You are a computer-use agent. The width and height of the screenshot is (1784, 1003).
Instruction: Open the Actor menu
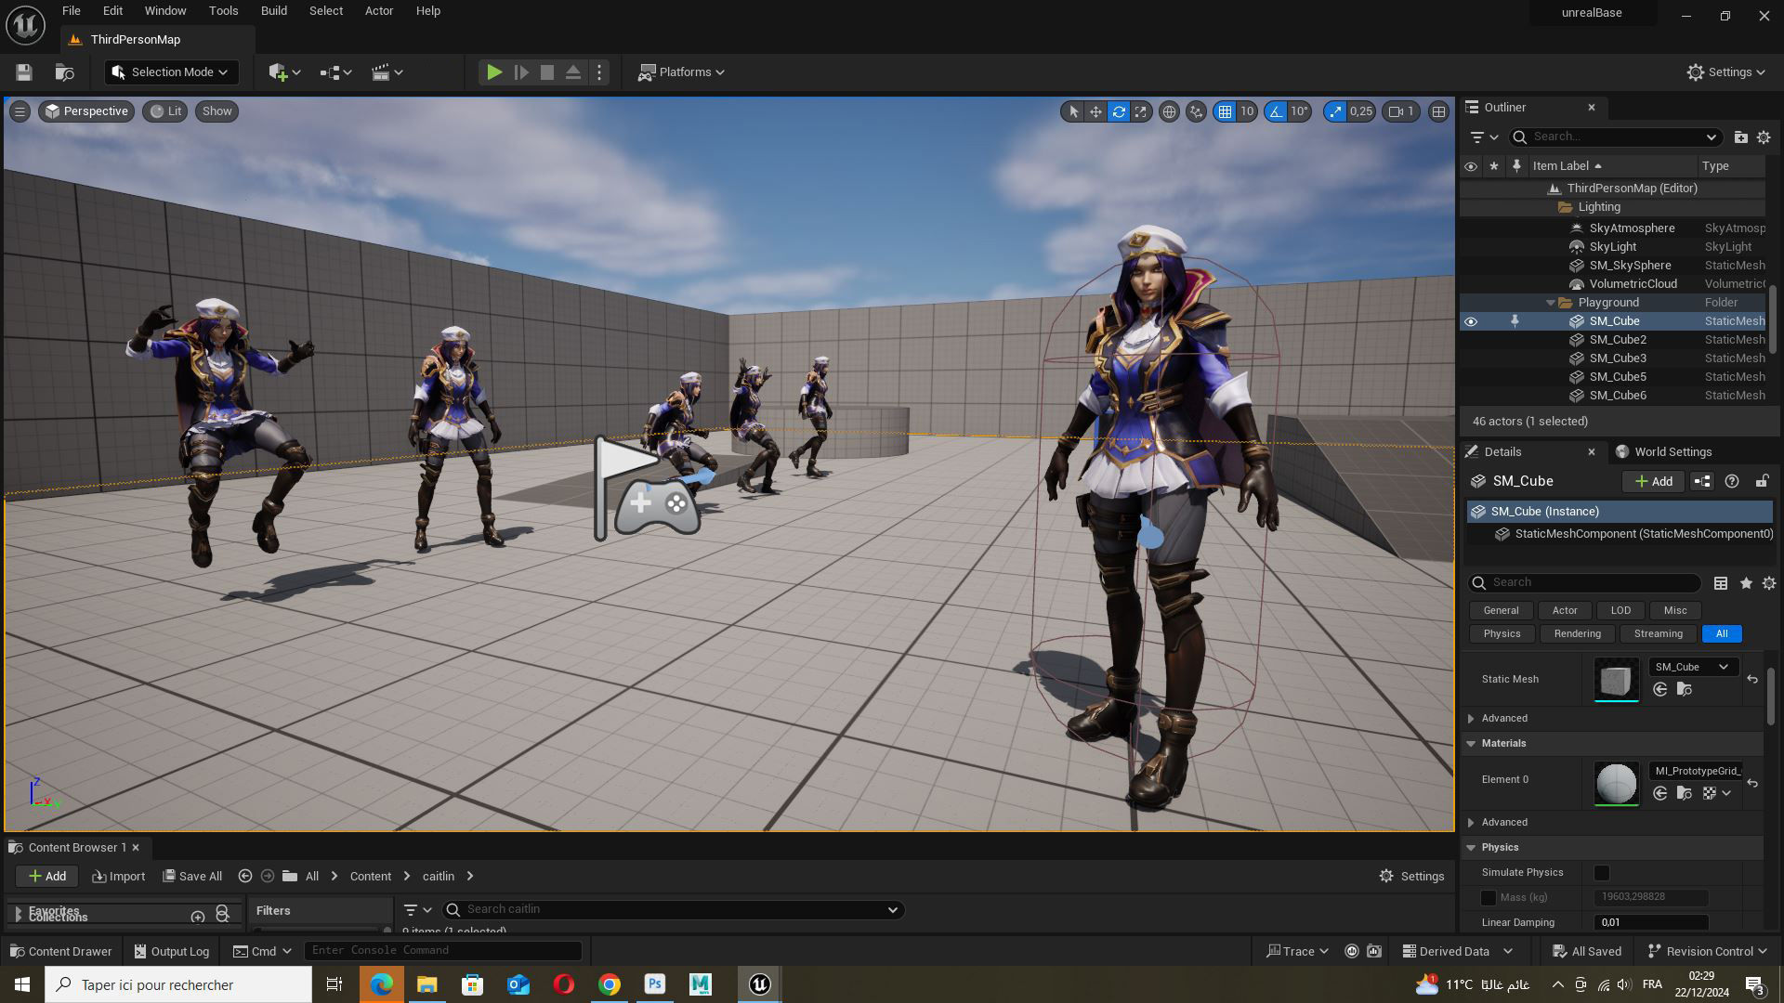point(379,11)
